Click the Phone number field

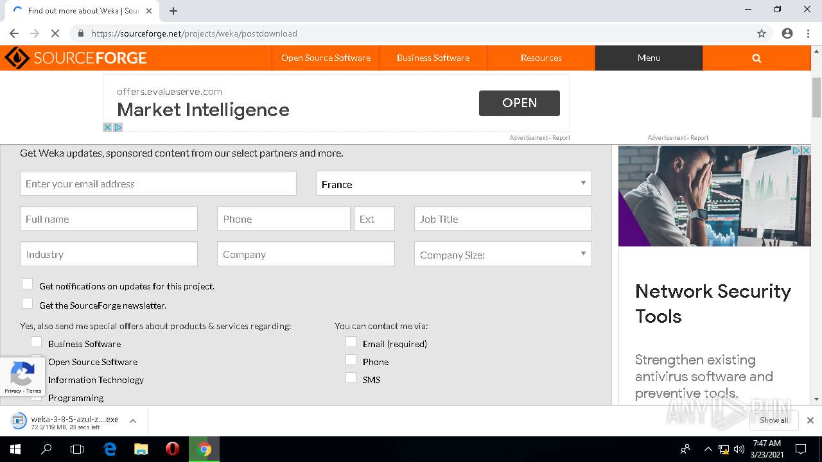pos(284,219)
